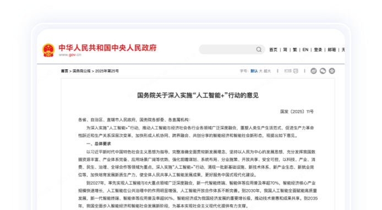Click the printer icon
This screenshot has height=210, width=382.
[x=296, y=71]
